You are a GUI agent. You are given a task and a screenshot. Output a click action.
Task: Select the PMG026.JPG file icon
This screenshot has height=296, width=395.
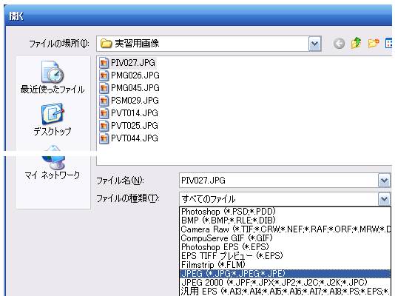(104, 75)
